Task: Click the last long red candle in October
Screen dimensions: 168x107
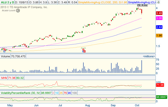Action: tap(142, 11)
